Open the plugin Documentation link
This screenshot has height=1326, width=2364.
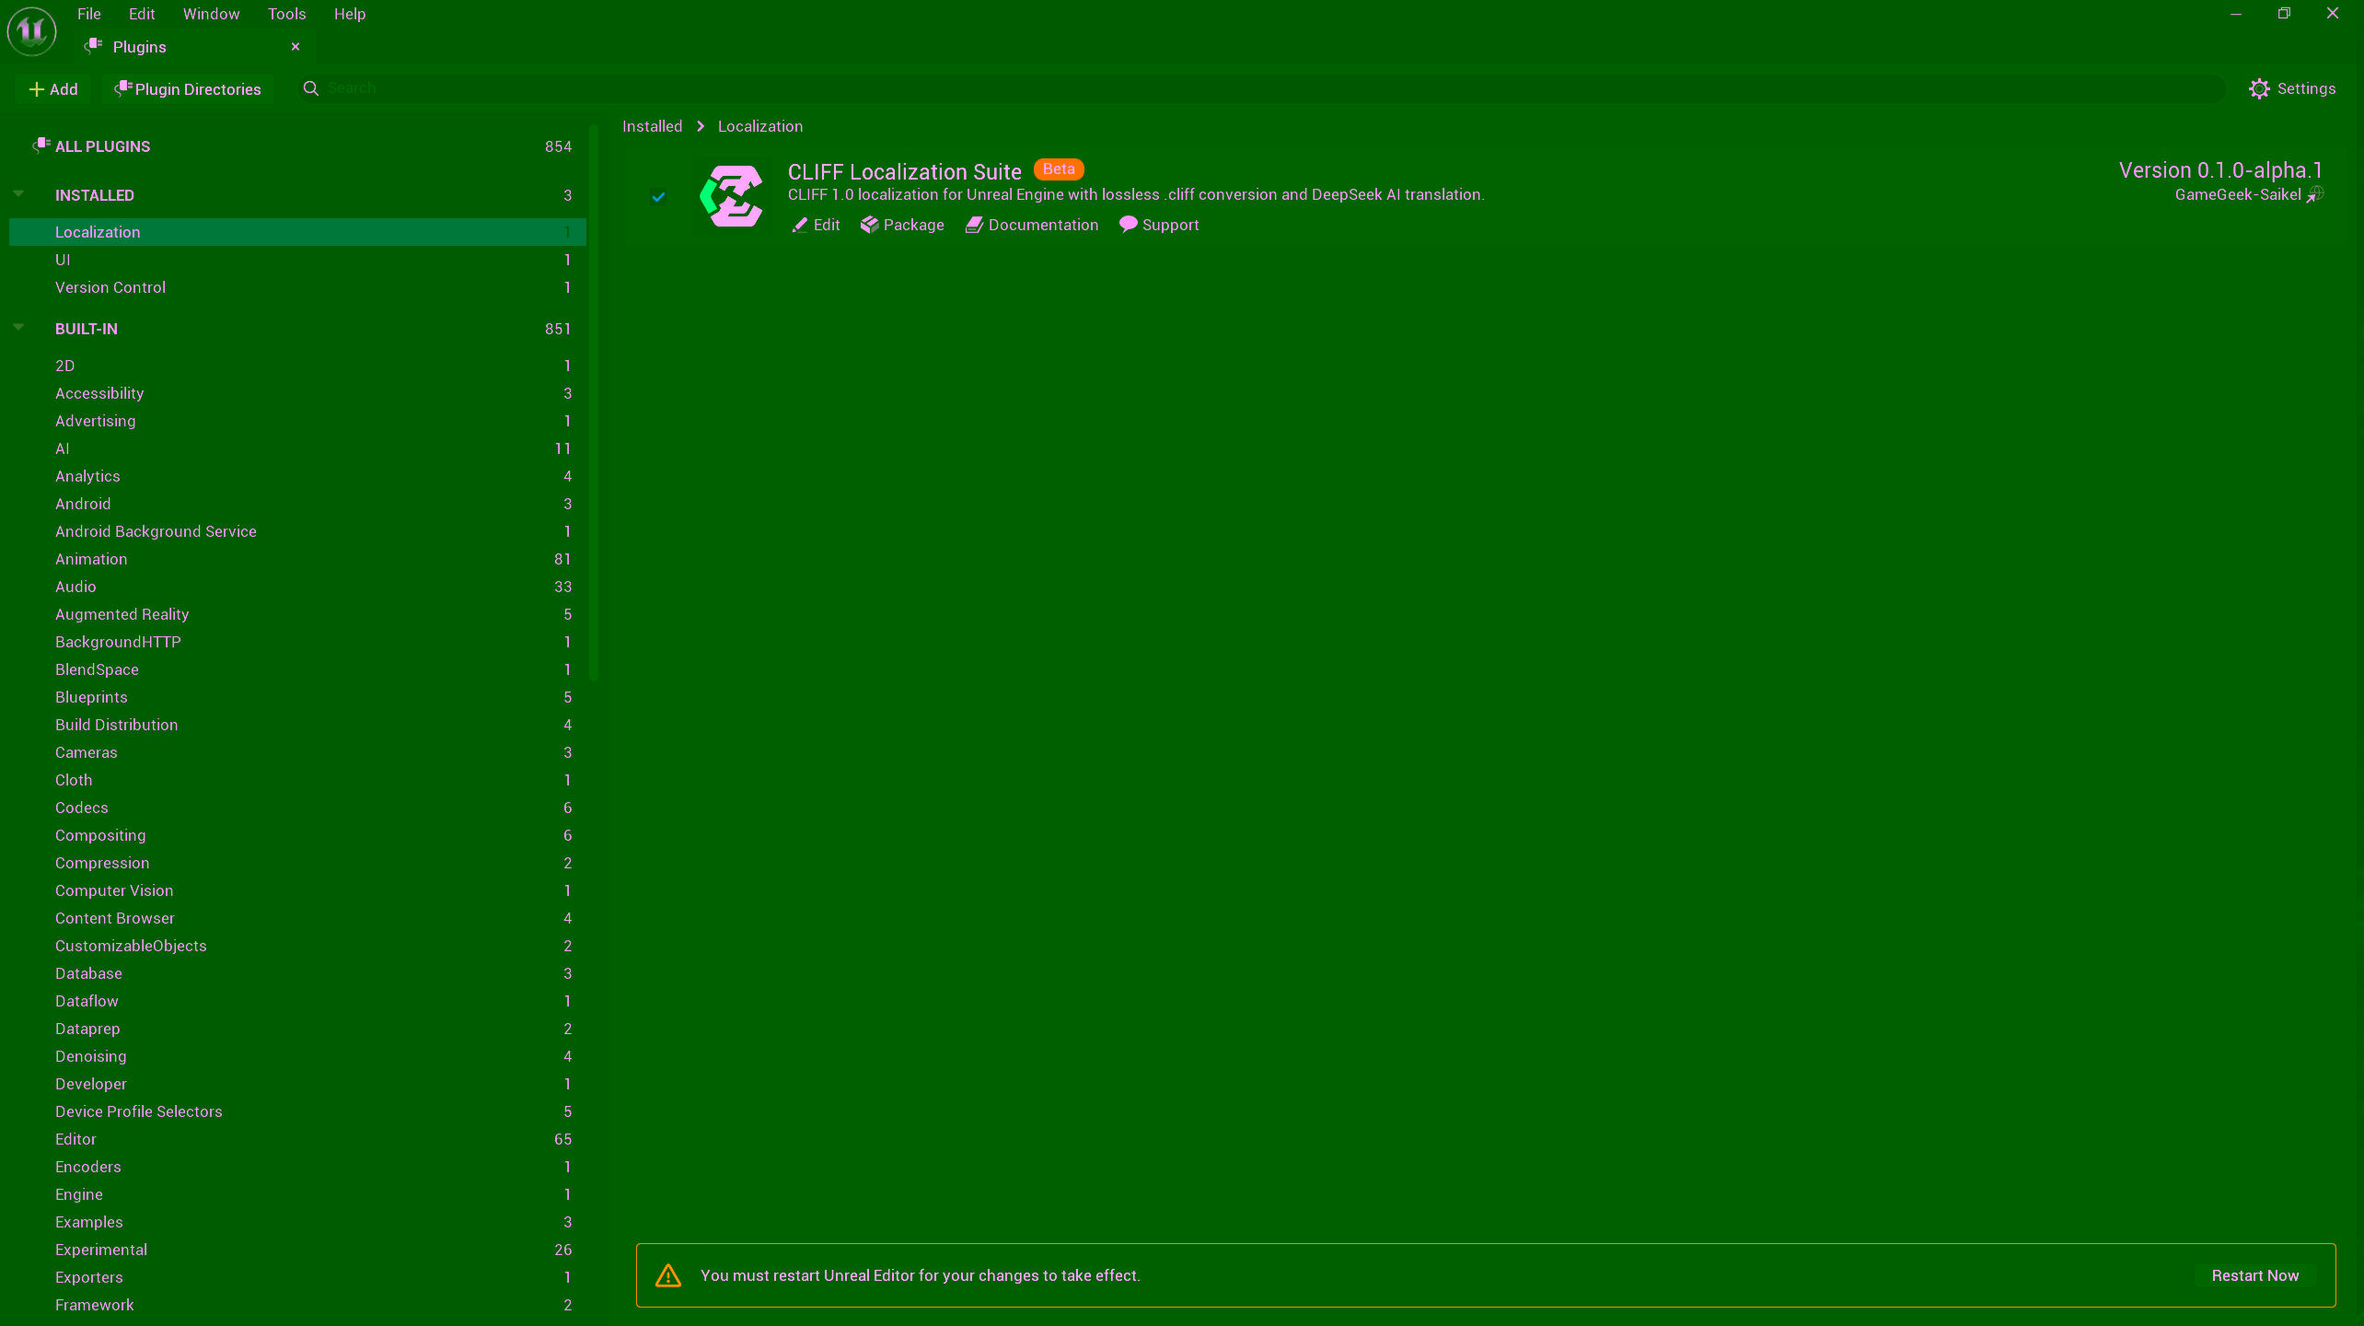click(1032, 226)
